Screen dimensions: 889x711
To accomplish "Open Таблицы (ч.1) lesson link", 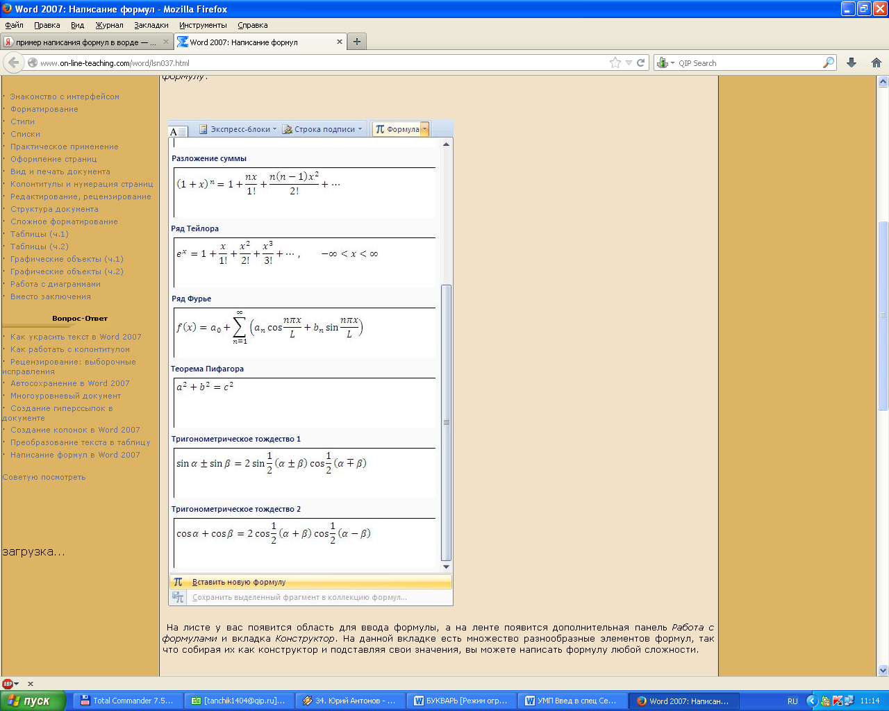I will coord(39,234).
